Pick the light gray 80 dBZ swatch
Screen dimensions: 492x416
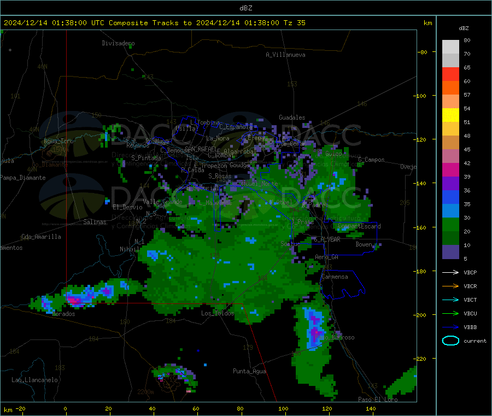(450, 47)
